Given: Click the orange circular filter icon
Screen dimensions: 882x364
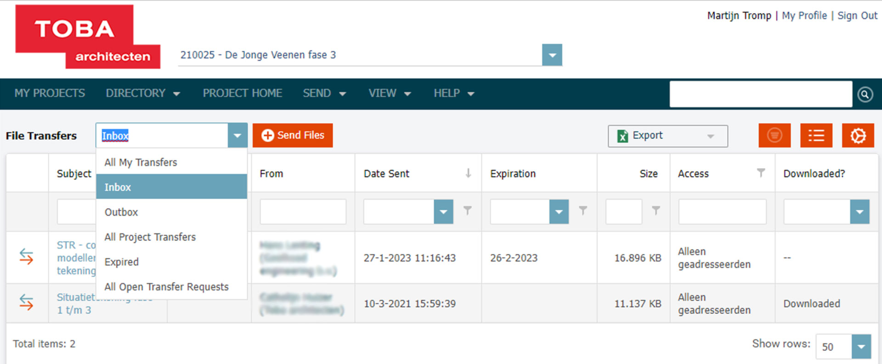Looking at the screenshot, I should click(775, 136).
